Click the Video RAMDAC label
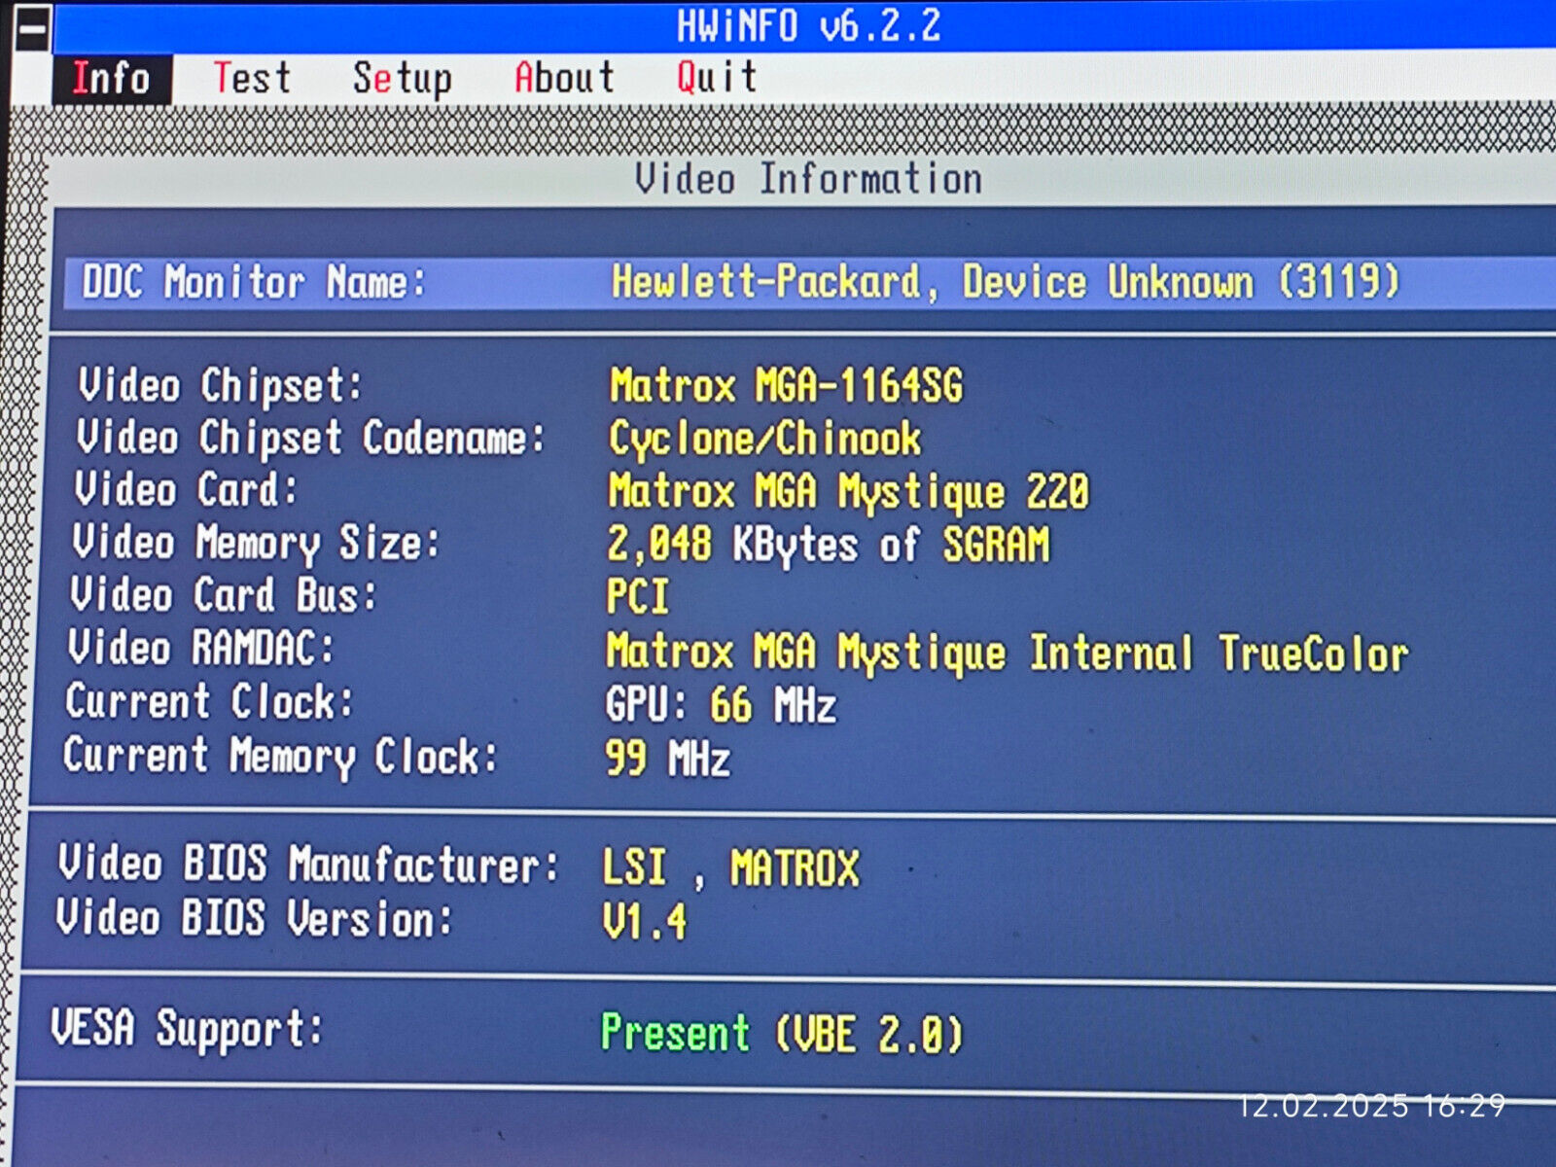Viewport: 1556px width, 1167px height. [x=200, y=648]
